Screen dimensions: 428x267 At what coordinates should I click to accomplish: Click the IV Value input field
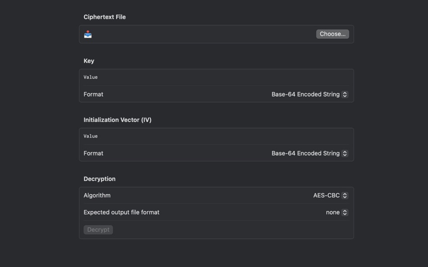180,136
